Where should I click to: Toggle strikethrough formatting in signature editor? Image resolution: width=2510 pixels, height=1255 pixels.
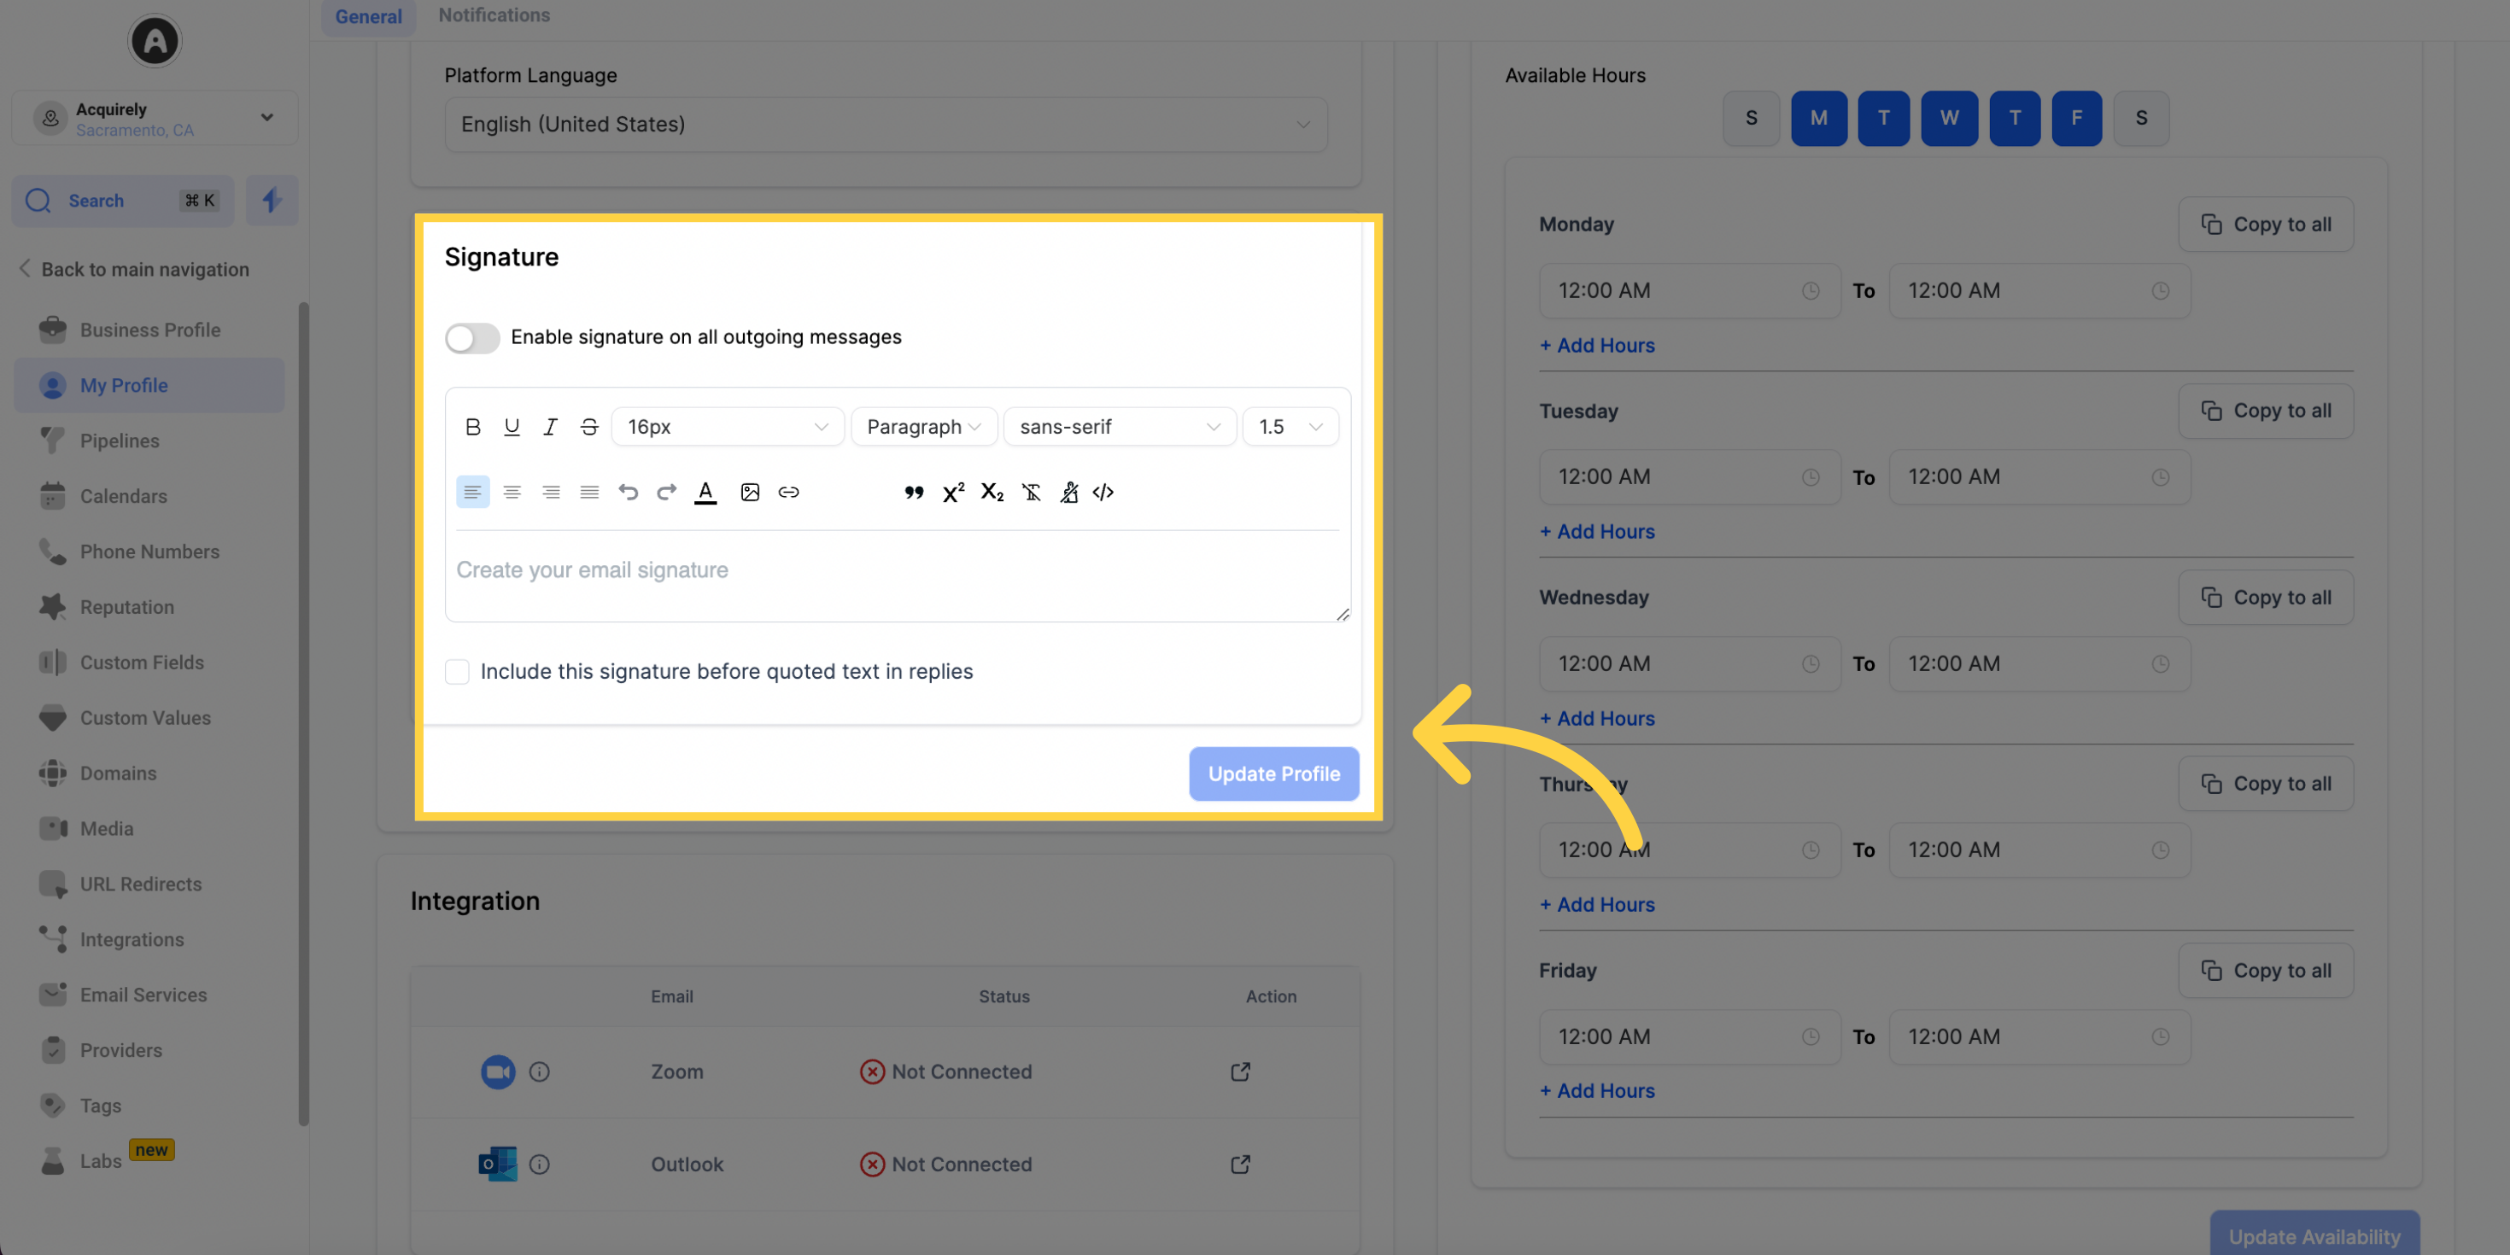588,426
